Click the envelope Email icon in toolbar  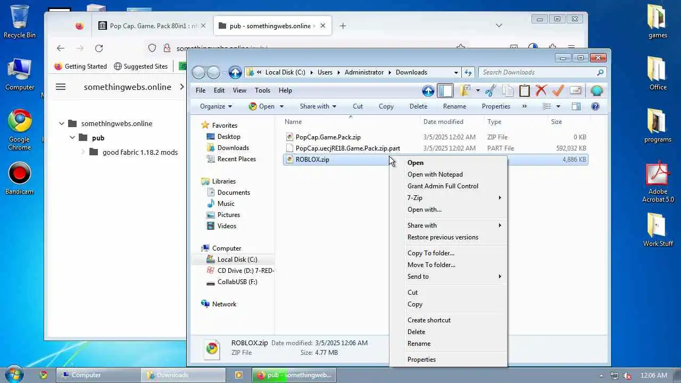click(575, 90)
